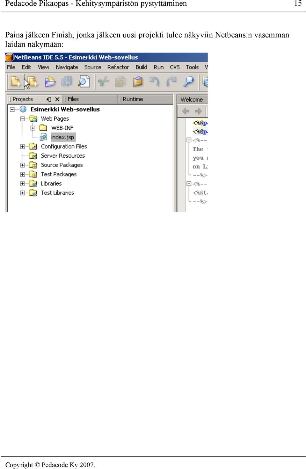
Task: Select Esimerkki Web-sovellus project label
Action: pyautogui.click(x=65, y=109)
